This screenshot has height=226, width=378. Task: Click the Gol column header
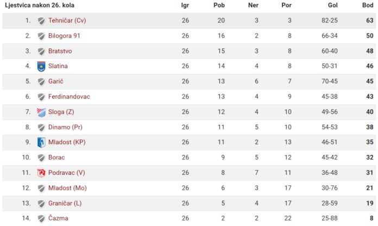click(333, 5)
